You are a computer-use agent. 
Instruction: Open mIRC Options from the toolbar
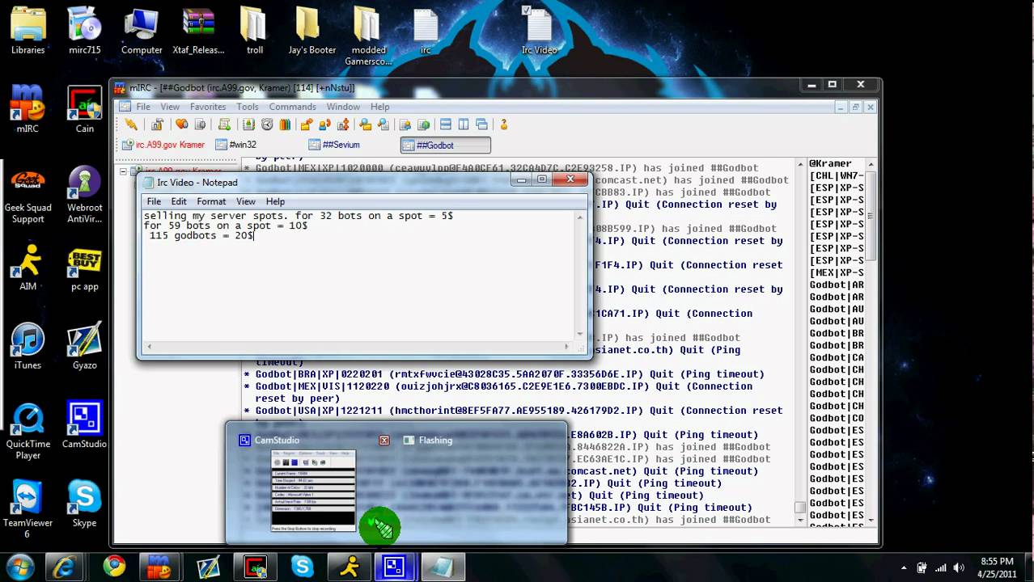click(x=157, y=124)
